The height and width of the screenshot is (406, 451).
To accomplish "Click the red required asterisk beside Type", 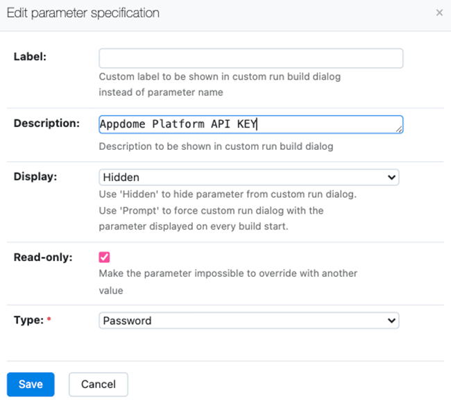I will pyautogui.click(x=49, y=321).
